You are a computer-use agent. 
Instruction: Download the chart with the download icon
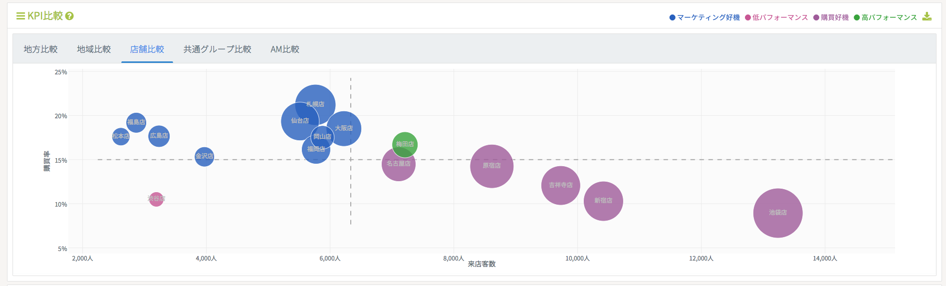coord(927,16)
